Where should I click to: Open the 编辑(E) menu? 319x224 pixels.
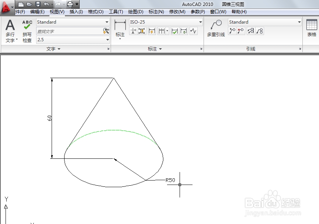37,12
